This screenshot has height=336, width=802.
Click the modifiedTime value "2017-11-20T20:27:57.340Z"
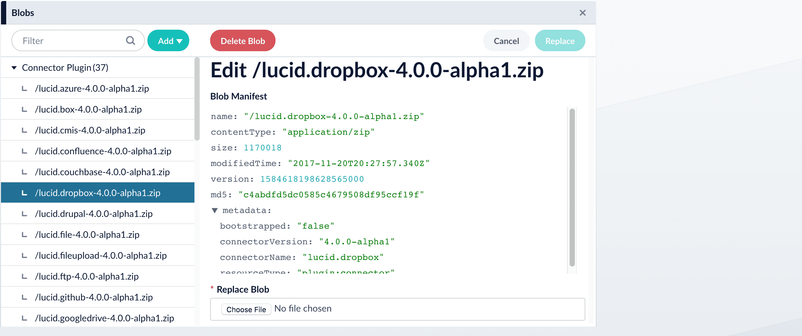coord(359,163)
